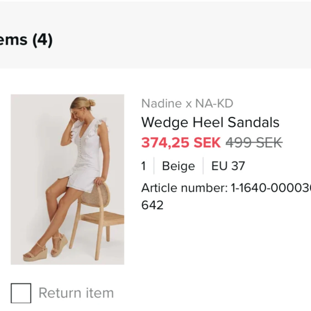Open the Wedge Heel Sandals product title
Screen dimensions: 311x311
coord(210,122)
